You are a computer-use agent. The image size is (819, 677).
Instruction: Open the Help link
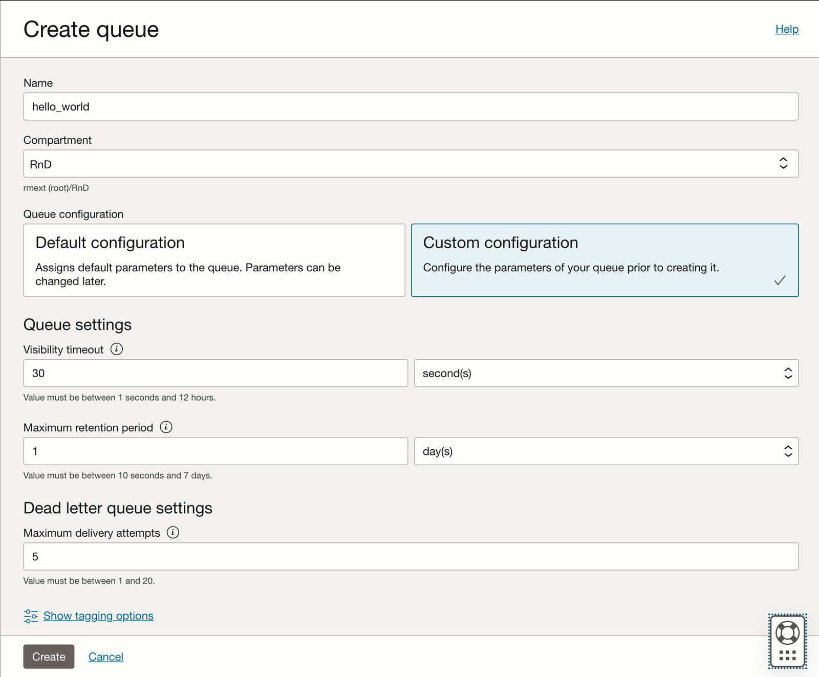tap(786, 29)
